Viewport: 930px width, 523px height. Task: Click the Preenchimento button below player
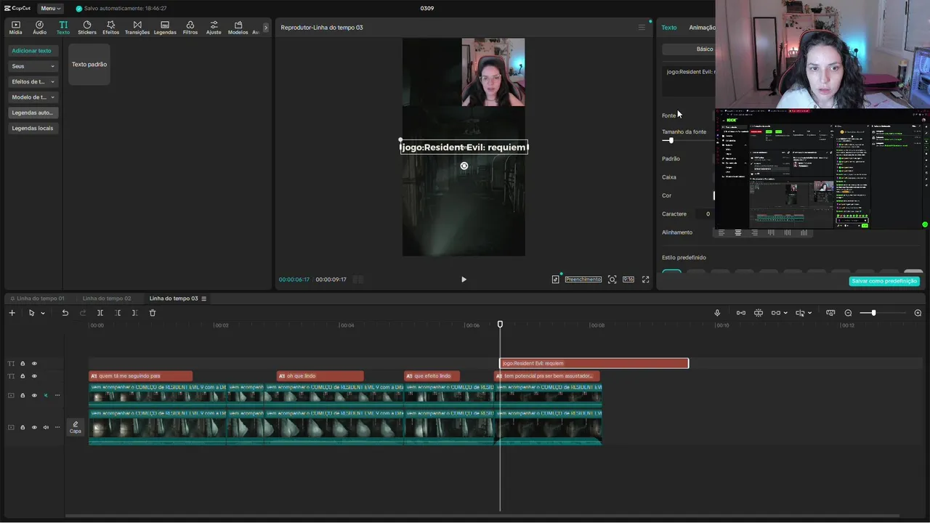coord(583,280)
